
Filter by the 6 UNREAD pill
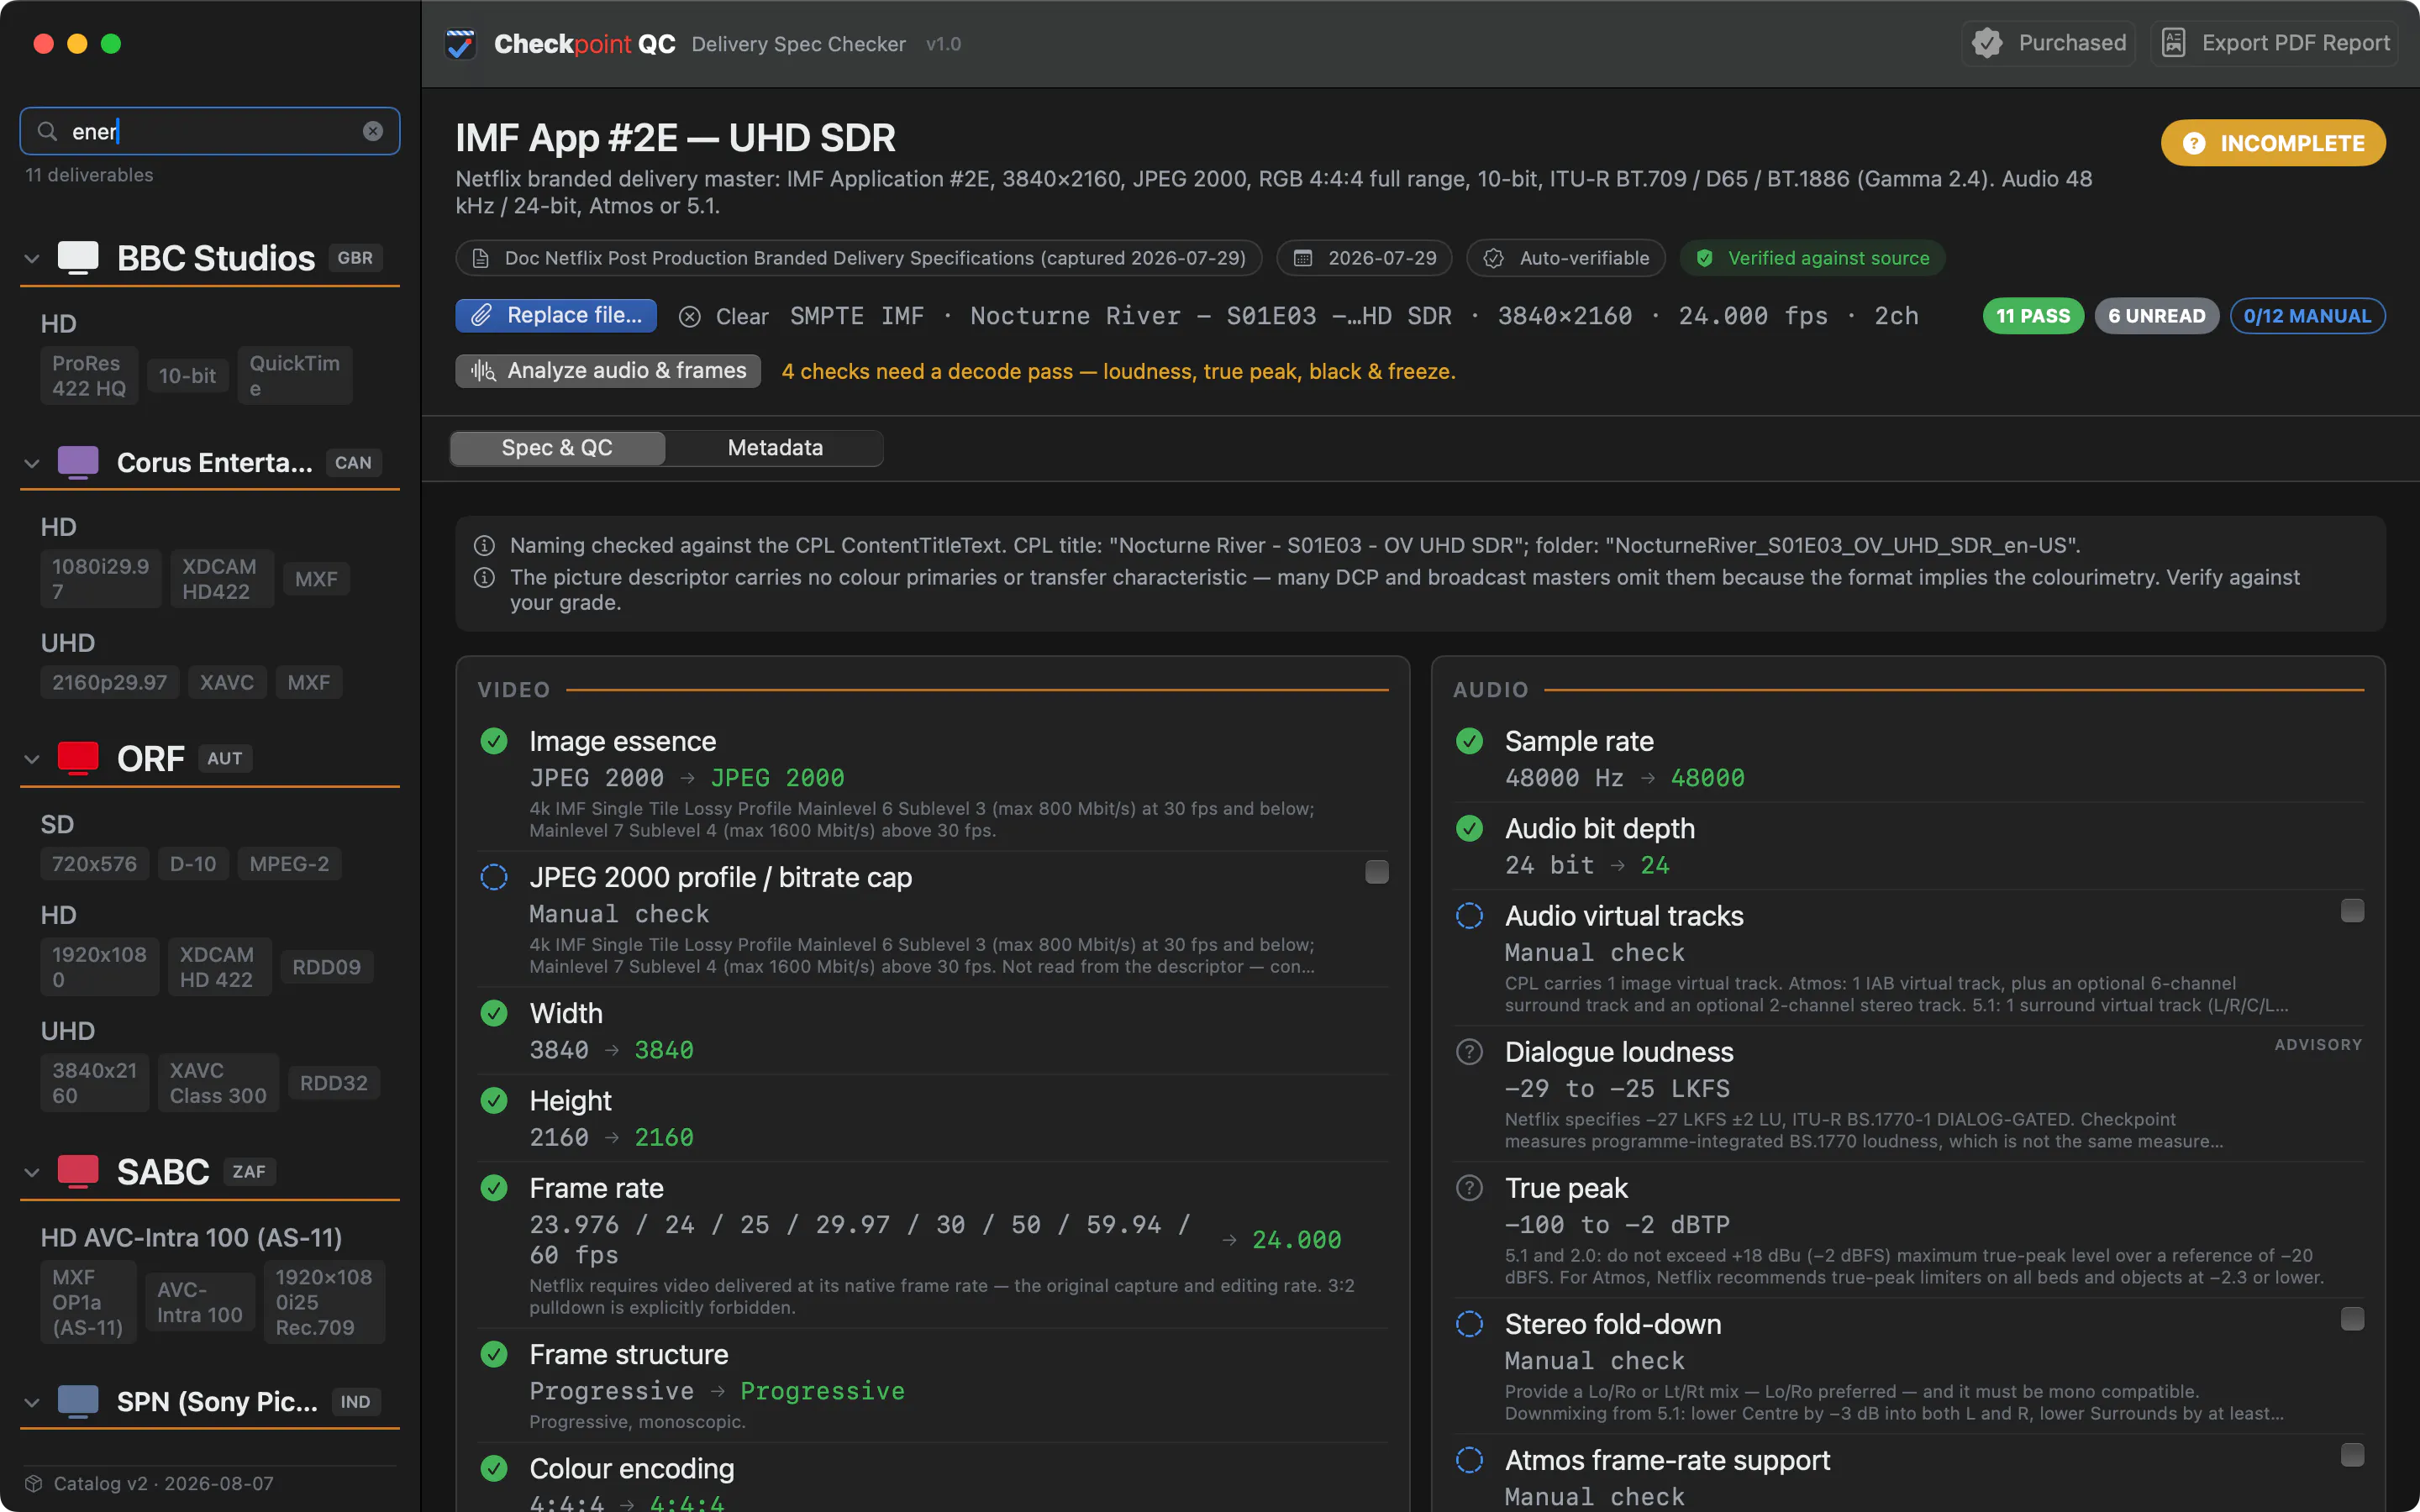[2156, 315]
